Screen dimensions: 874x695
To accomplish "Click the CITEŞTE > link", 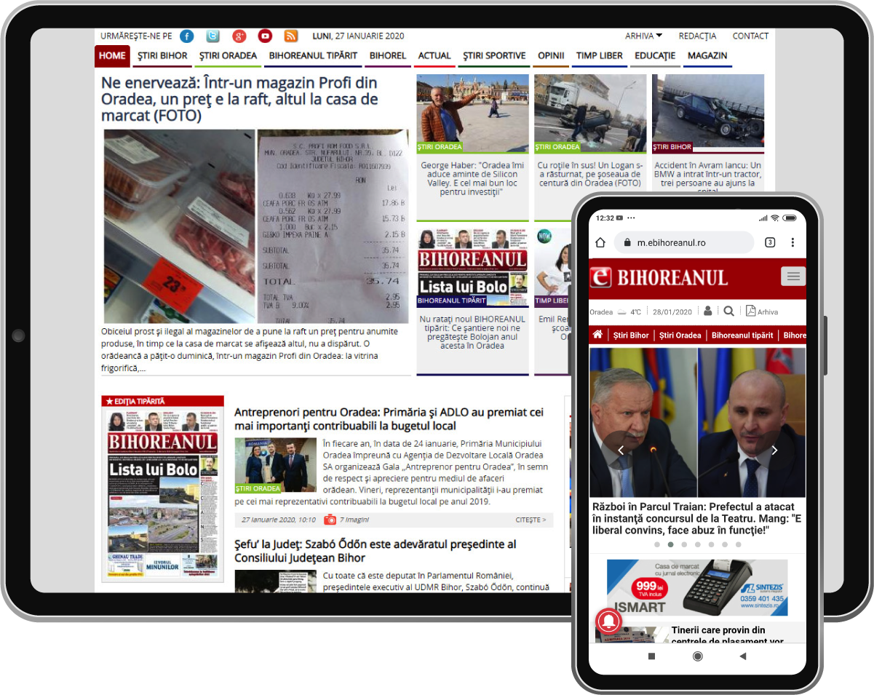I will point(531,520).
